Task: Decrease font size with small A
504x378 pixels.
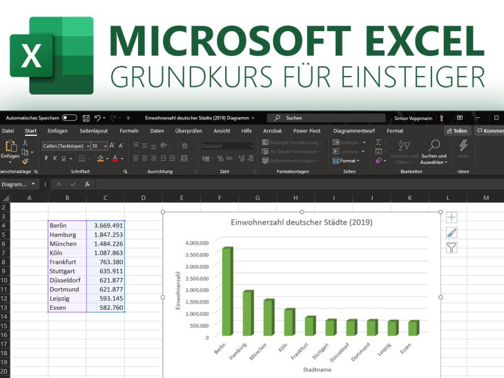Action: click(122, 146)
